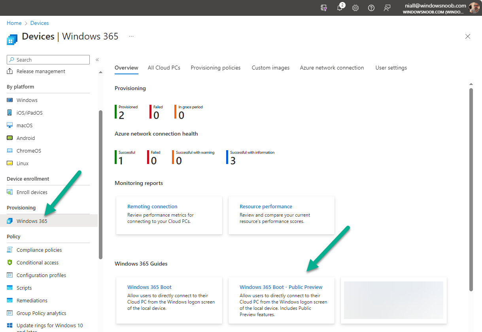Open the User settings tab

[391, 68]
